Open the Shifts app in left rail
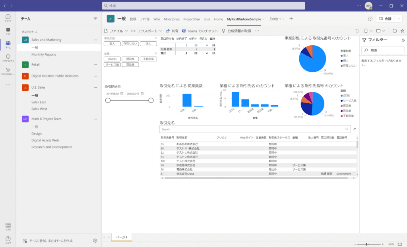 tap(8, 31)
